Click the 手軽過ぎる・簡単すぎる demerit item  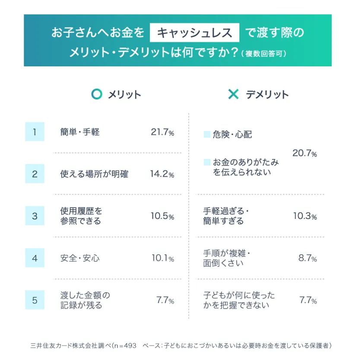tap(226, 216)
